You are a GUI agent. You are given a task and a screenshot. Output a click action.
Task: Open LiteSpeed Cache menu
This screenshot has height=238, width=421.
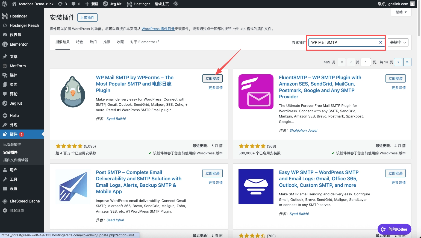point(22,201)
